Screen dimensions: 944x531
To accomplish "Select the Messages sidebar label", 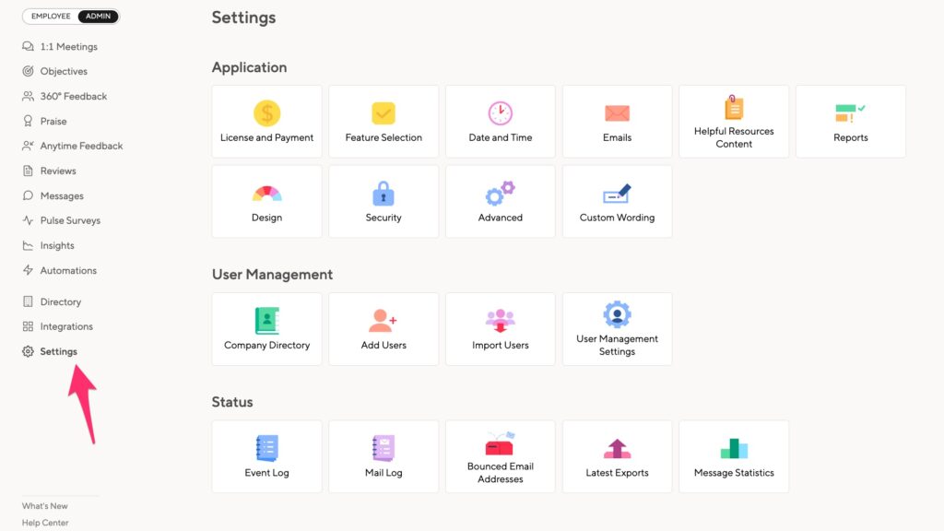I will (62, 195).
